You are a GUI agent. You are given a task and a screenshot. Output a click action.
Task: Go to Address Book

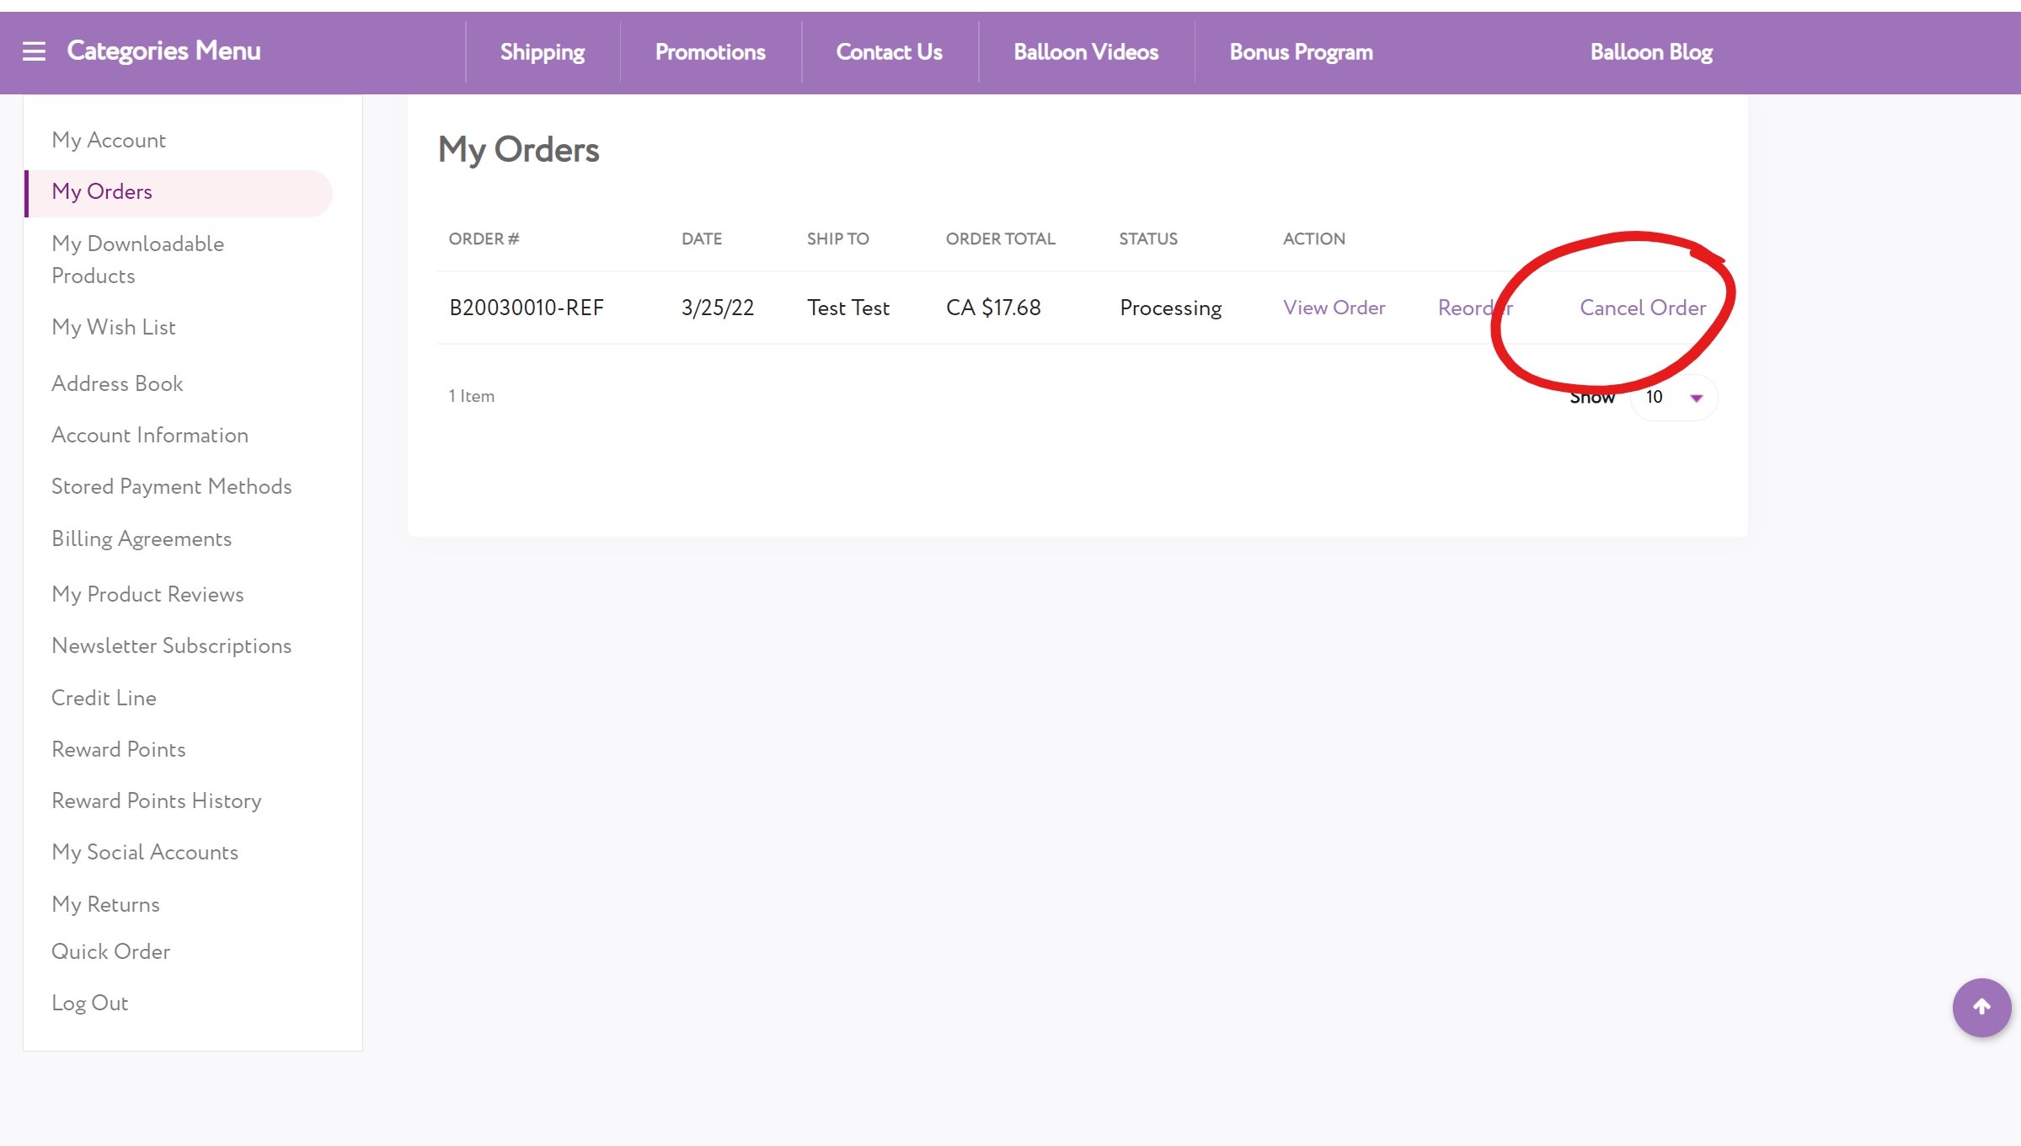pyautogui.click(x=117, y=383)
